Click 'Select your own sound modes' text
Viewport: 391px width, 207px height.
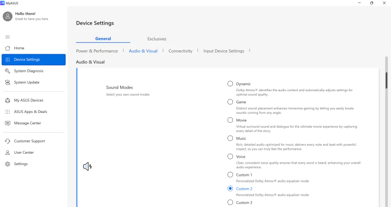pyautogui.click(x=128, y=95)
